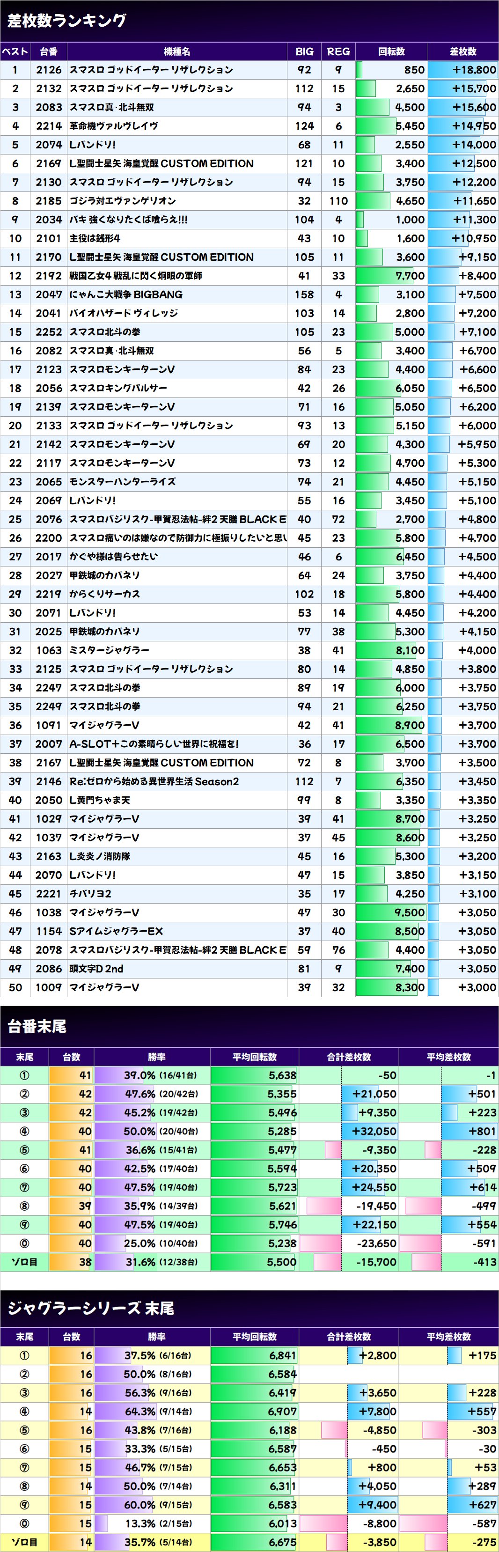Click the -4,850 total difference value

pyautogui.click(x=380, y=1430)
